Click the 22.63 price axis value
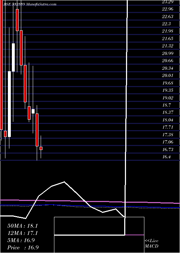180x253 pixels. click(x=168, y=17)
